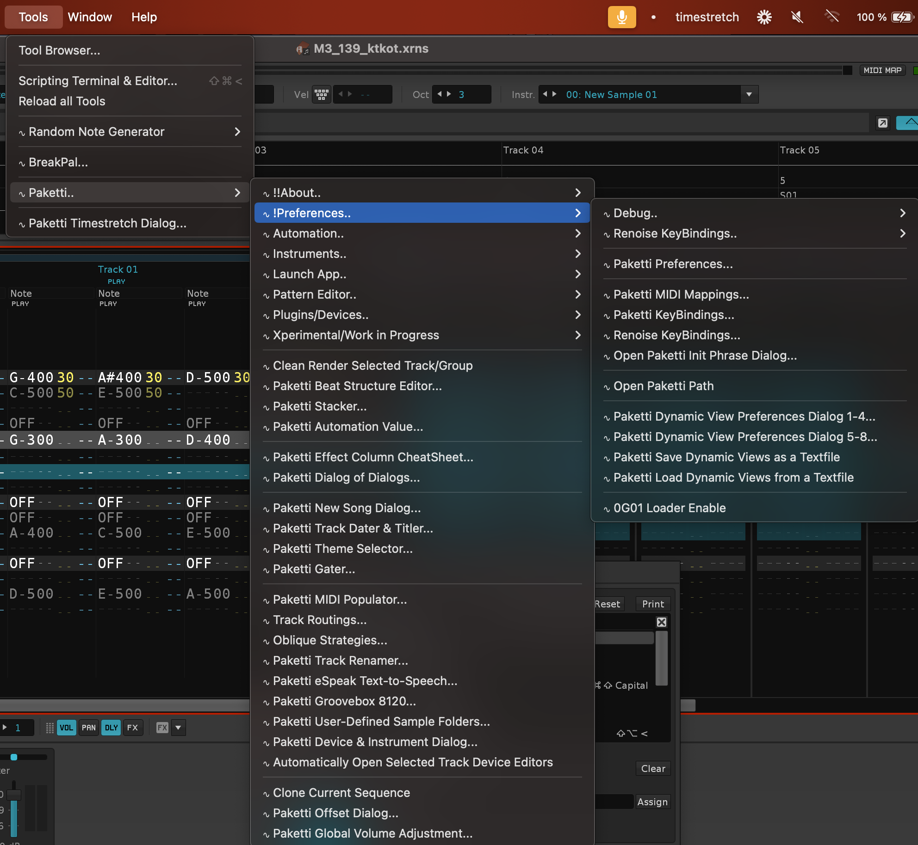Select Paketti Preferences... menu entry
Image resolution: width=918 pixels, height=845 pixels.
pos(673,264)
